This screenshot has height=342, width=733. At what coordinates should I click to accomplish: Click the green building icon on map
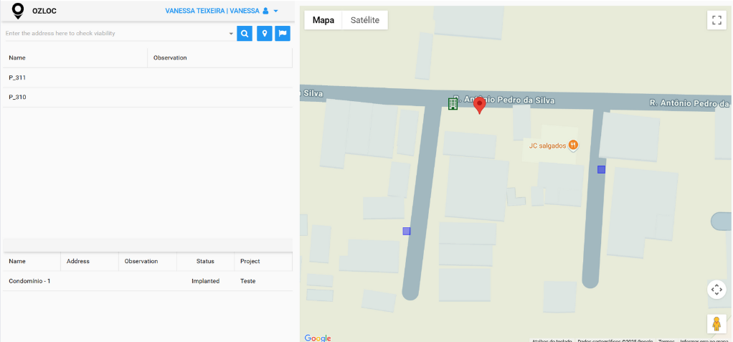(453, 104)
